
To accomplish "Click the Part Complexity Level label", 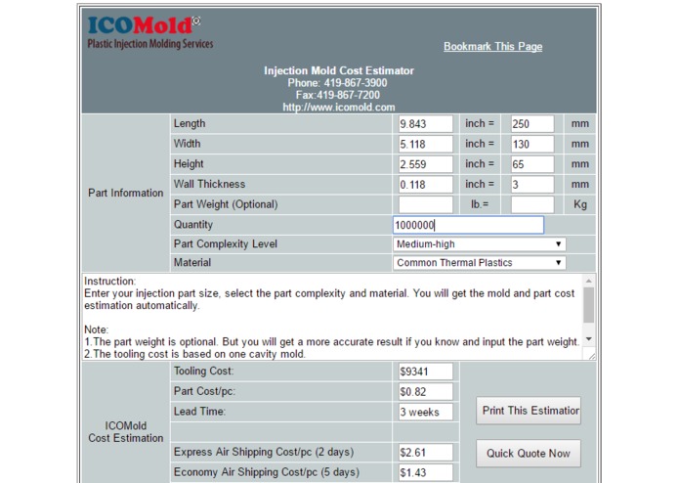I will (x=225, y=243).
